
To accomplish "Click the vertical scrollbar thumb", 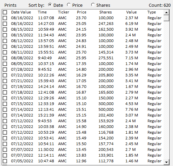I will click(166, 18).
